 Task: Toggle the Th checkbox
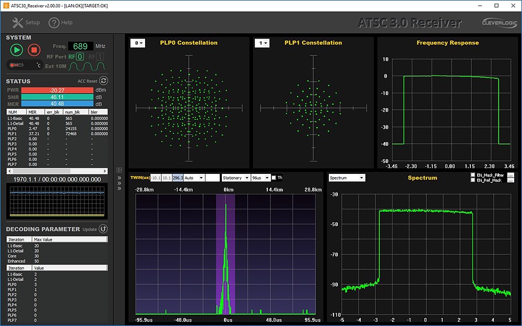click(274, 178)
